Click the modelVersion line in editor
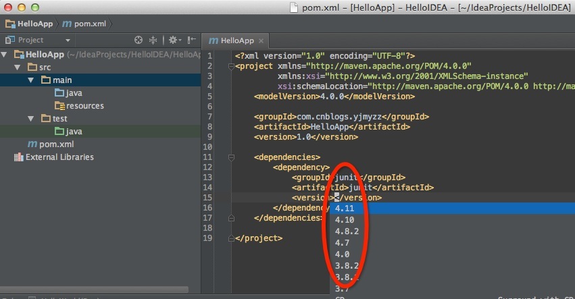575x299 pixels. [334, 97]
